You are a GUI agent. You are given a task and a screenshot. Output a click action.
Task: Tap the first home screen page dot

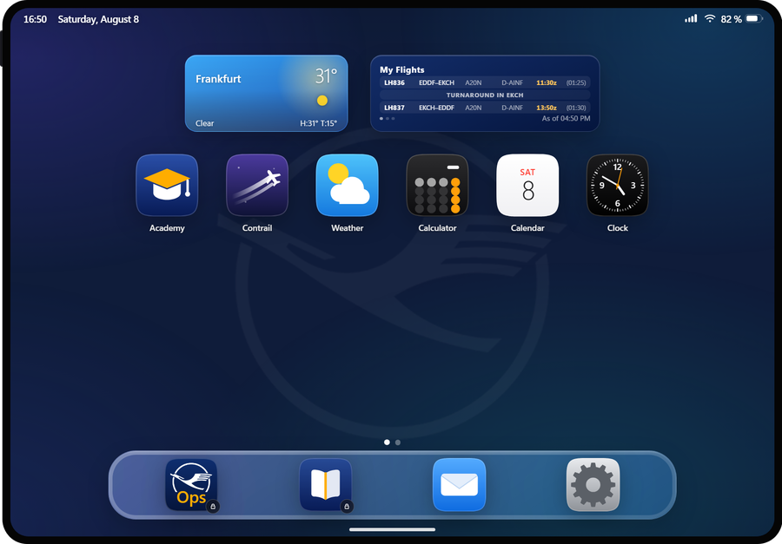387,442
